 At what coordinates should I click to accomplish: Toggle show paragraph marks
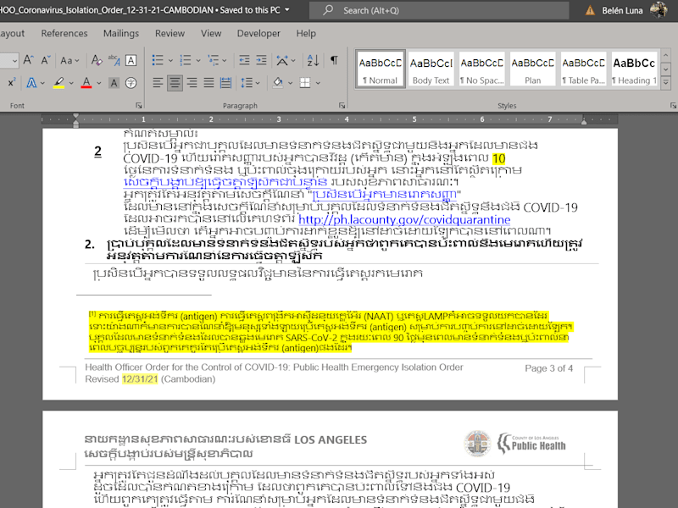point(334,60)
